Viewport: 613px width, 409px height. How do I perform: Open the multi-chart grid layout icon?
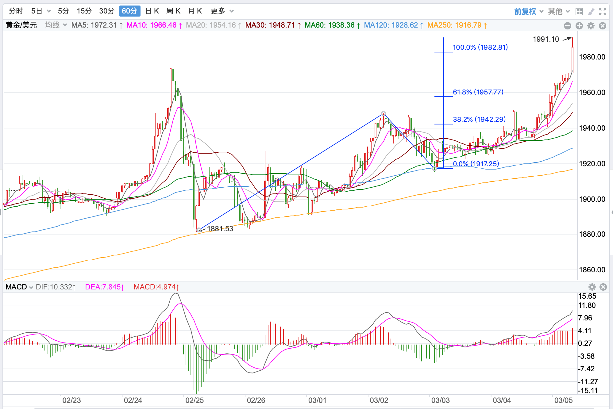click(x=579, y=12)
